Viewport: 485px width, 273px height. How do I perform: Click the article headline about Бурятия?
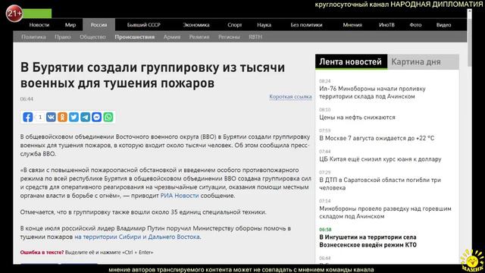(152, 75)
